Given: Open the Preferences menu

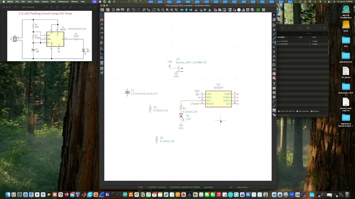Looking at the screenshot, I should click(63, 1).
